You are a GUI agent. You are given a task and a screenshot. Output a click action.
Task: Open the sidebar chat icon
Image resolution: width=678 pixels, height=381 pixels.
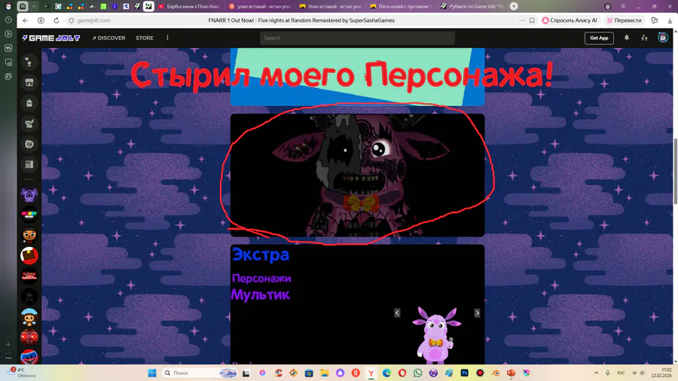[29, 144]
